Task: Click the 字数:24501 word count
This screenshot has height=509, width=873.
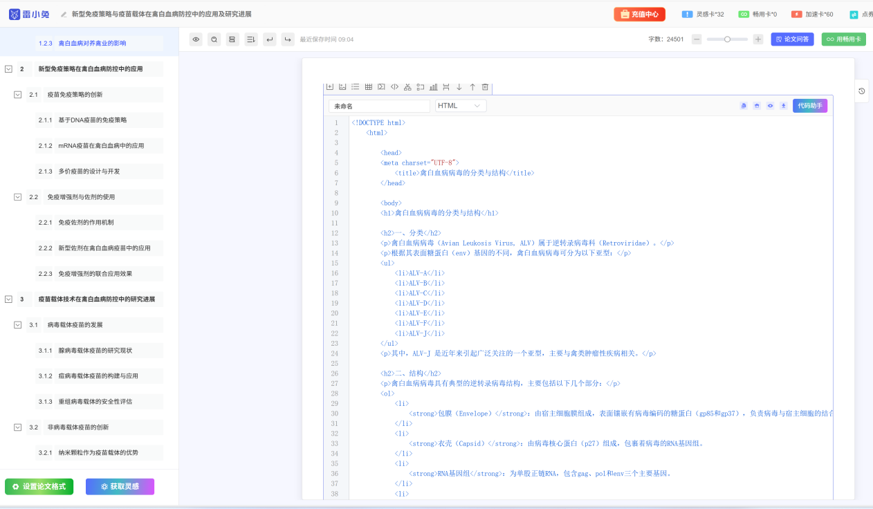Action: tap(666, 39)
